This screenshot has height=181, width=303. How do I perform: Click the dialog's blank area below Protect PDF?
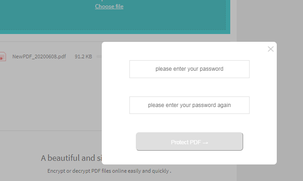189,158
